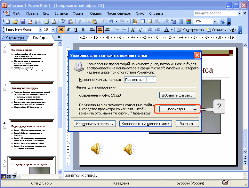
Task: Show or hide the grid
Action: [181, 21]
